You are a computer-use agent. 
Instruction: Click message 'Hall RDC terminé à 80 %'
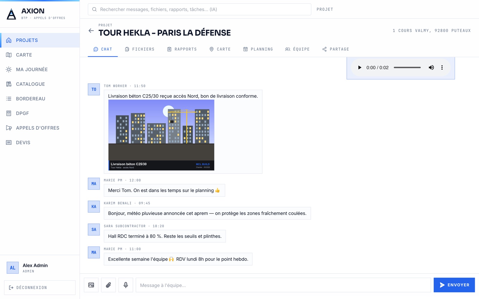click(x=165, y=236)
